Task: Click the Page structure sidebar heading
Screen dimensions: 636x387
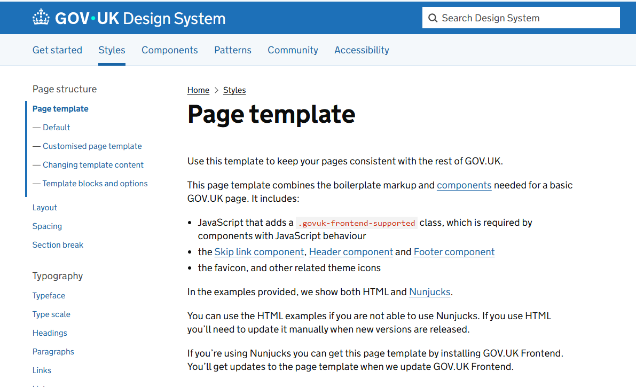Action: (x=65, y=89)
